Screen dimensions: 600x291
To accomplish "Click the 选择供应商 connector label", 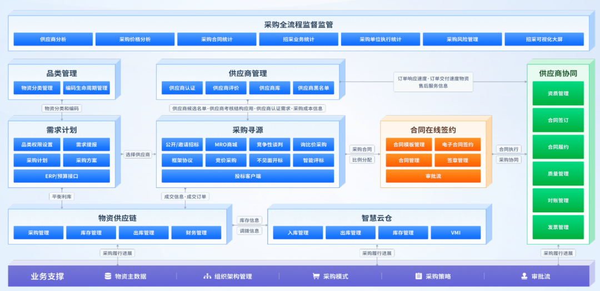I will (137, 155).
